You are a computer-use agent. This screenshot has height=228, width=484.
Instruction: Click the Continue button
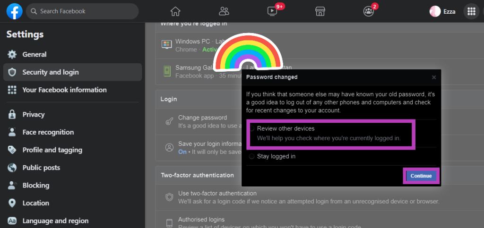[x=421, y=176]
